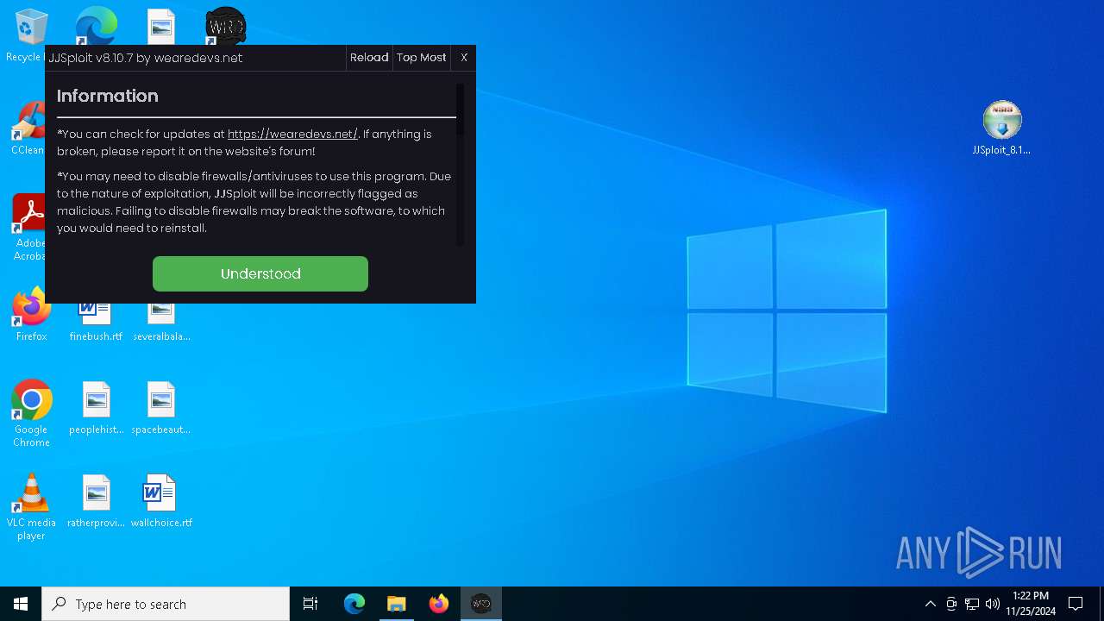Click the taskbar search box

166,604
